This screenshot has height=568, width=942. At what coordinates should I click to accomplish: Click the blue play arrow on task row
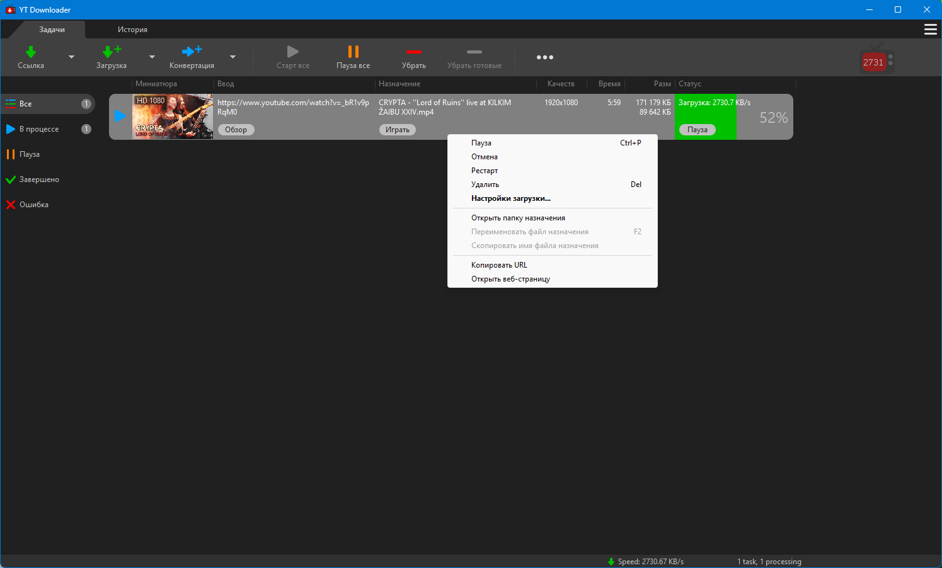(x=120, y=116)
